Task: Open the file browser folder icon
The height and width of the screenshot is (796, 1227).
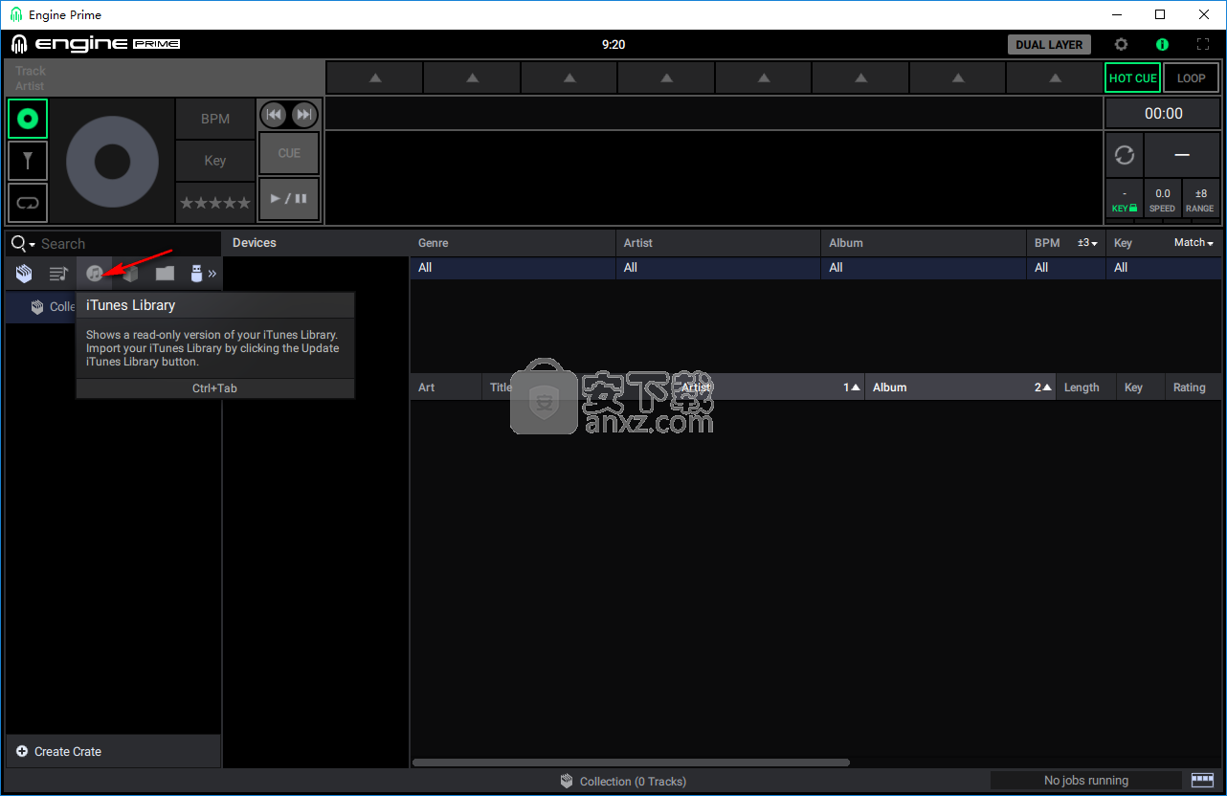Action: click(166, 274)
